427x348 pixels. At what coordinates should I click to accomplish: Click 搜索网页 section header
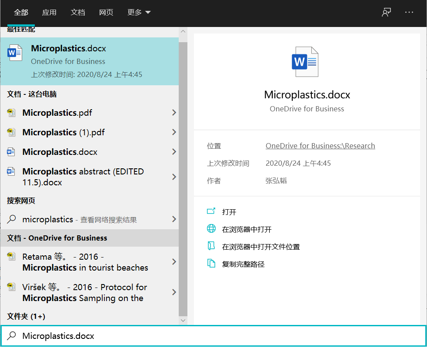click(x=21, y=201)
